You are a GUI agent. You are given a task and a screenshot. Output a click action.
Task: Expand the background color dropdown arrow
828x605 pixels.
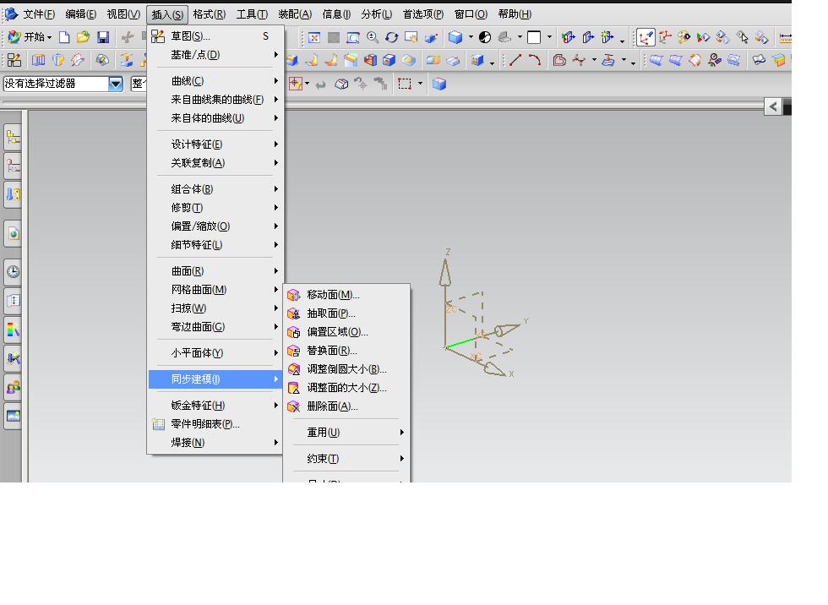549,37
